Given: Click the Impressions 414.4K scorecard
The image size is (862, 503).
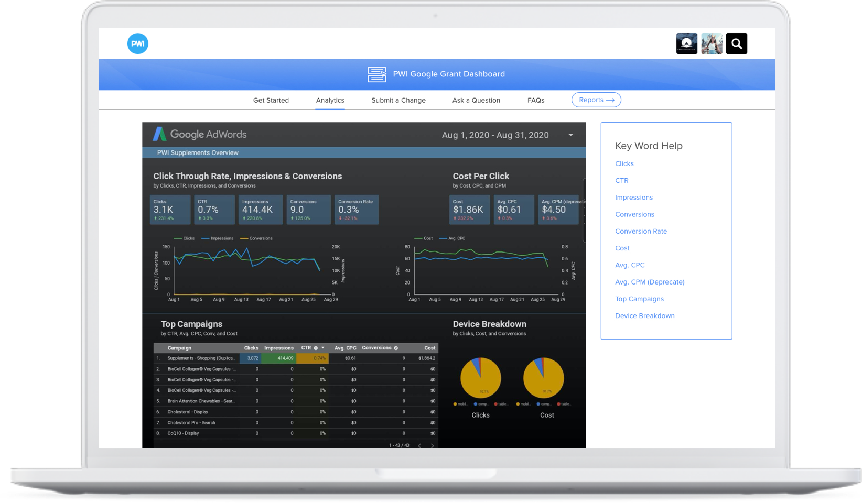Looking at the screenshot, I should [261, 210].
